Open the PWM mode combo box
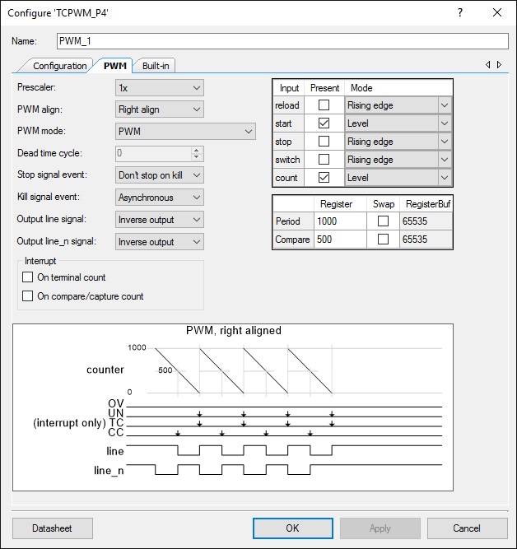The width and height of the screenshot is (517, 549). point(185,131)
